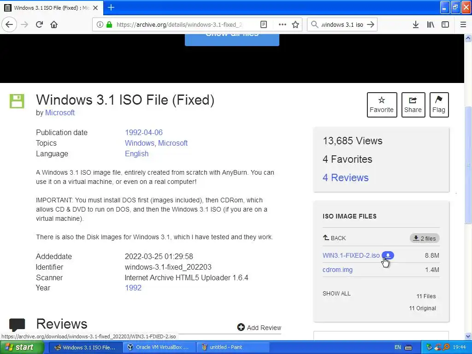472x354 pixels.
Task: Click the 11 Original link
Action: tap(422, 308)
